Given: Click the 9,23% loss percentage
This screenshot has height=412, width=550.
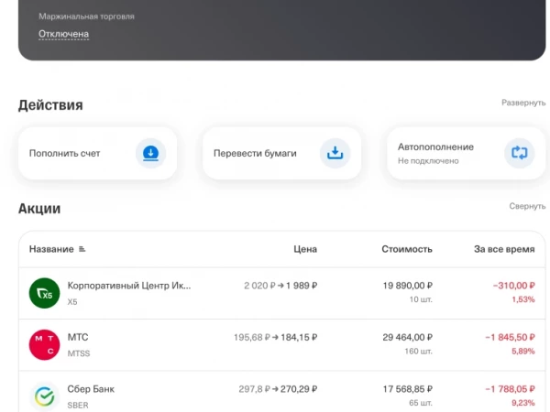Looking at the screenshot, I should [x=523, y=403].
